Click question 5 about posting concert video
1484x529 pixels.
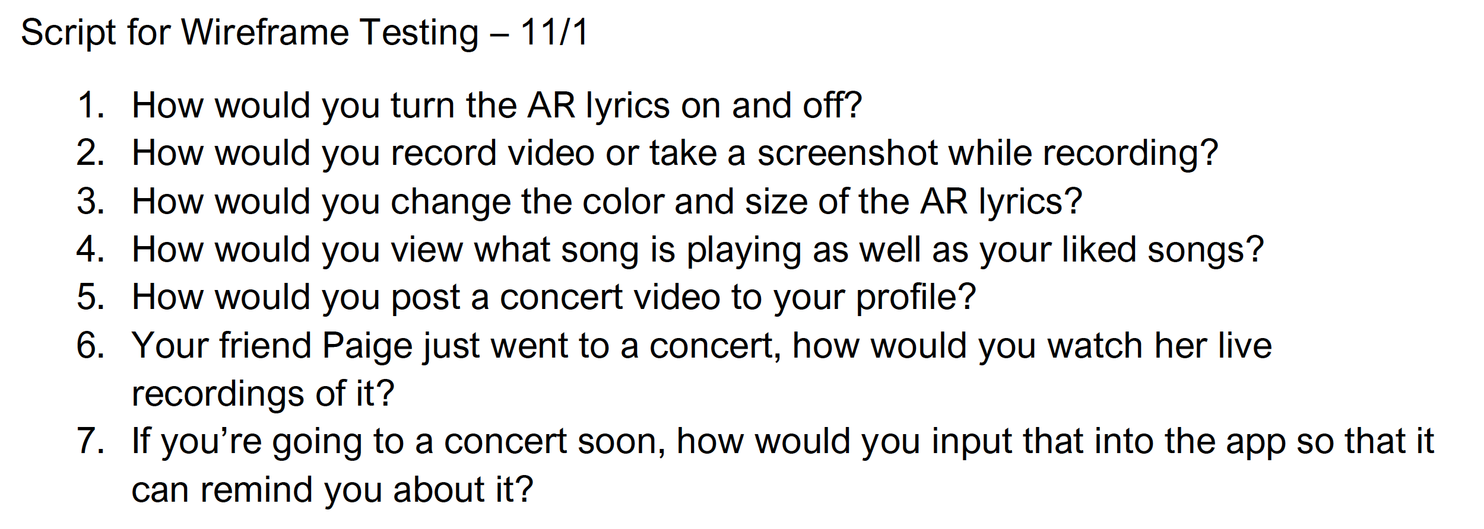(553, 299)
